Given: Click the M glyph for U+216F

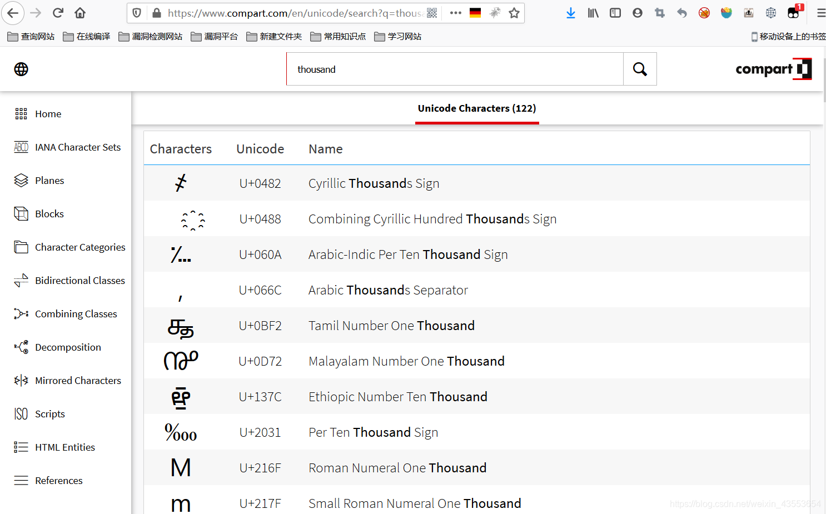Looking at the screenshot, I should (181, 468).
